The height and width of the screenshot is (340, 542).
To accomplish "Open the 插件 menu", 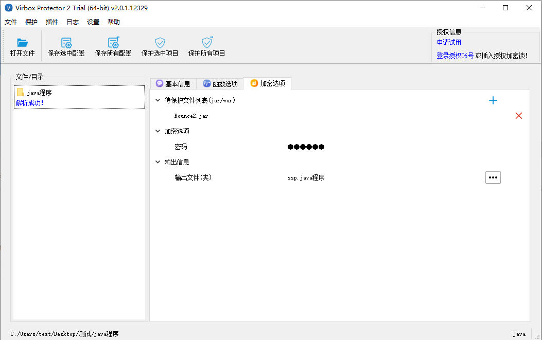I will click(52, 22).
